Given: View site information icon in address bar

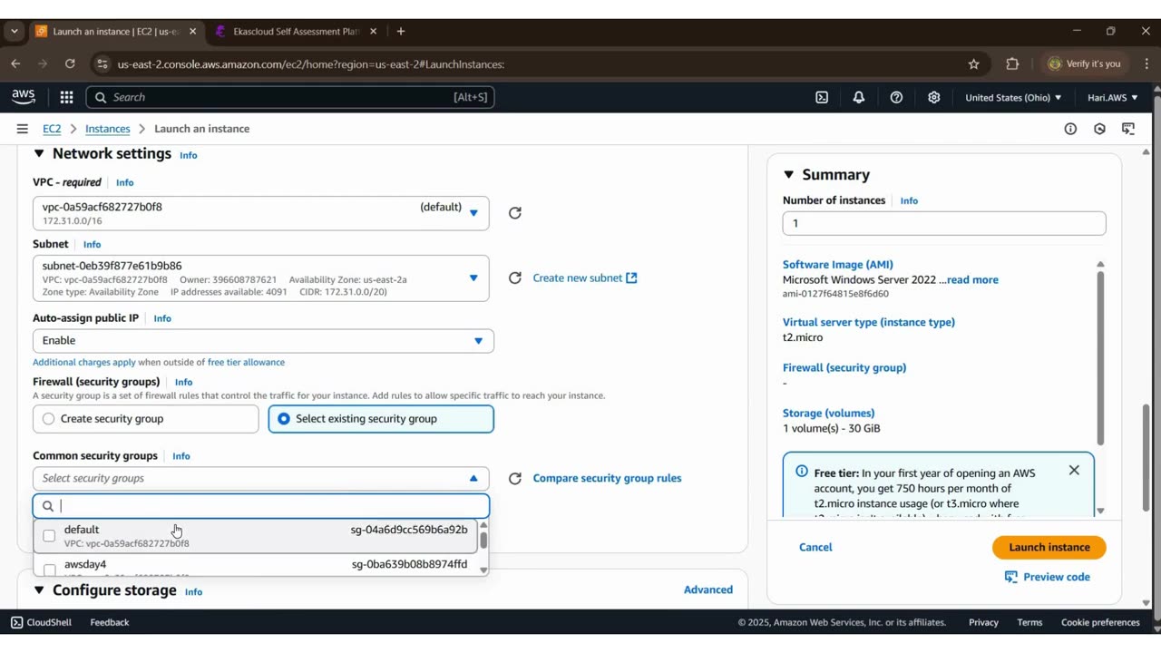Looking at the screenshot, I should point(102,63).
